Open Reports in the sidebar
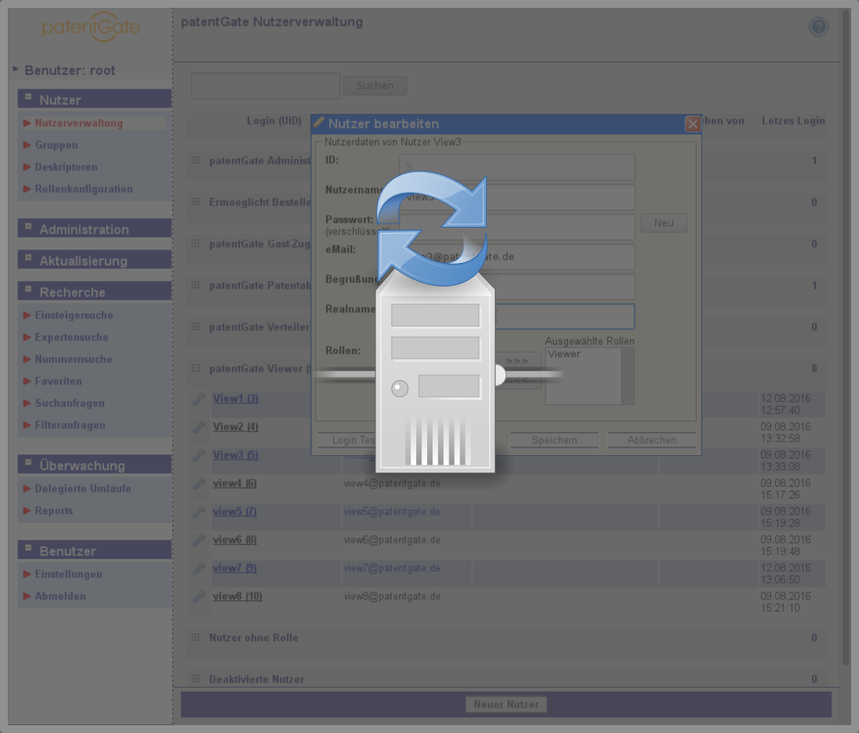This screenshot has width=859, height=733. pyautogui.click(x=53, y=510)
